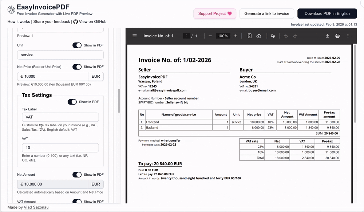Screen dimensions: 364x212
Task: Click the print icon in PDF toolbar
Action: pyautogui.click(x=338, y=36)
